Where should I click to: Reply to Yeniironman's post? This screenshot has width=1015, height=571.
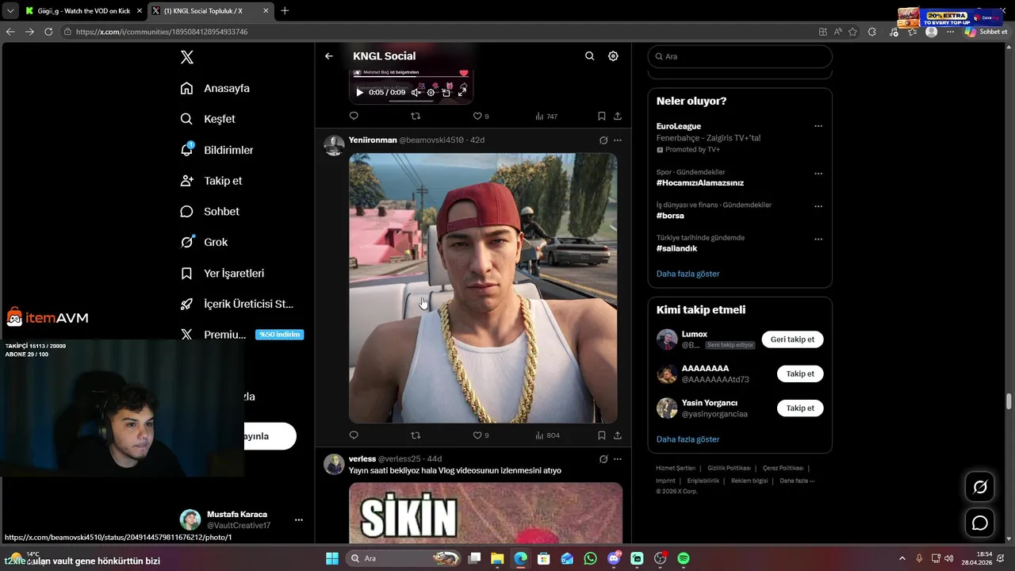click(354, 435)
